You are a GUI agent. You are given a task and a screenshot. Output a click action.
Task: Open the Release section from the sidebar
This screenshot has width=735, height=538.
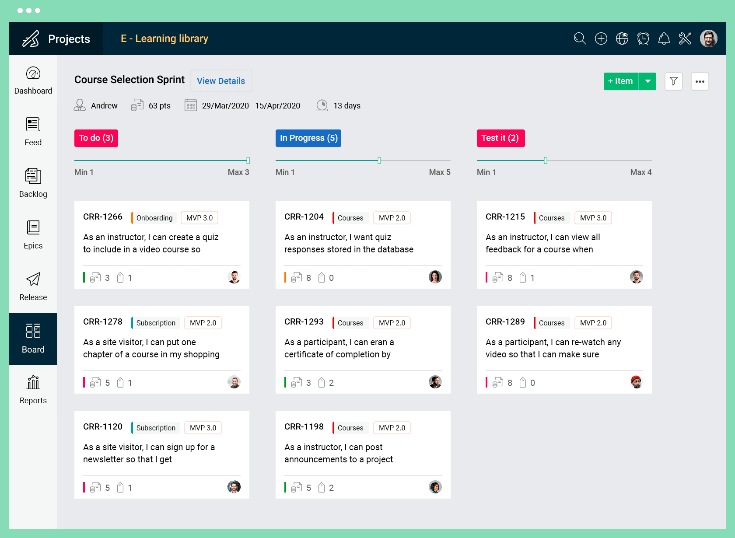[33, 286]
